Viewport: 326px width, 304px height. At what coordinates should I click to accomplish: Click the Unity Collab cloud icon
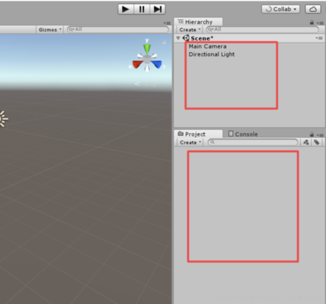click(312, 9)
